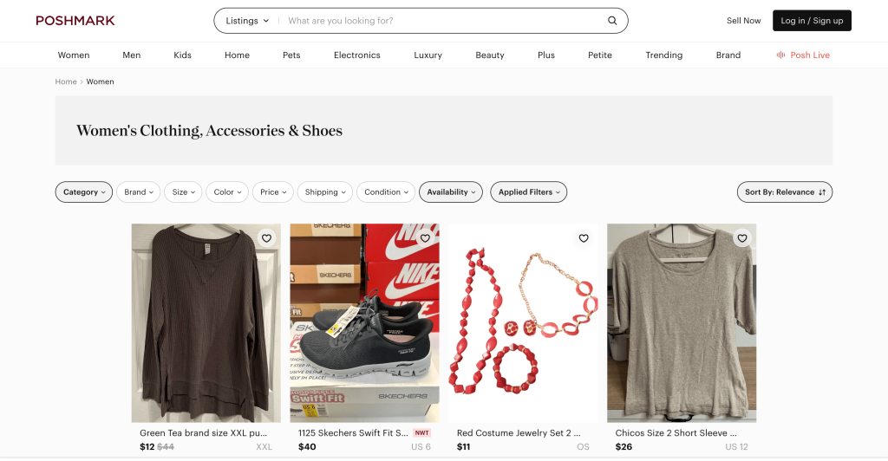Open Sort By: Relevance menu
The width and height of the screenshot is (888, 461).
(784, 192)
